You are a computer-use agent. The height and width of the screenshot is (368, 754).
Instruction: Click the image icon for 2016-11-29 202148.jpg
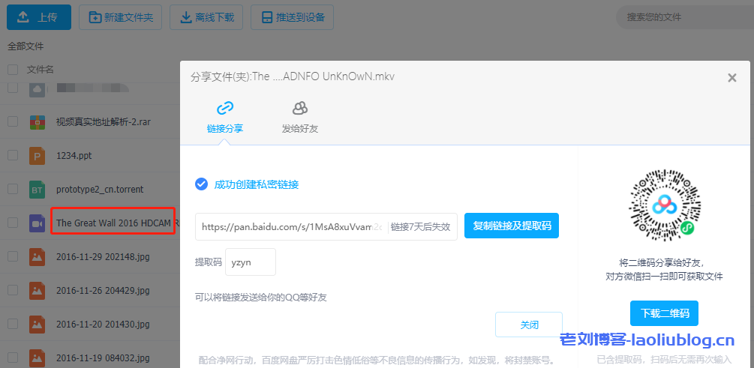tap(38, 257)
